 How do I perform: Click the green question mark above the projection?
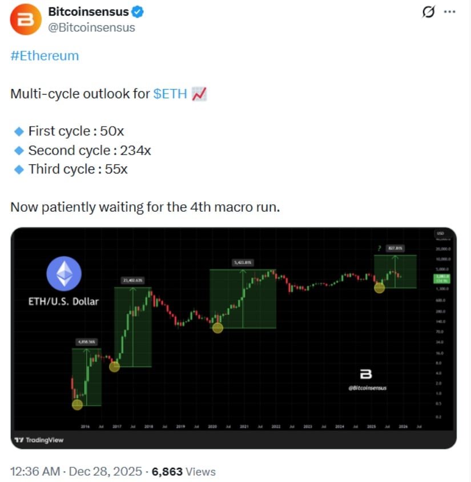[x=380, y=248]
